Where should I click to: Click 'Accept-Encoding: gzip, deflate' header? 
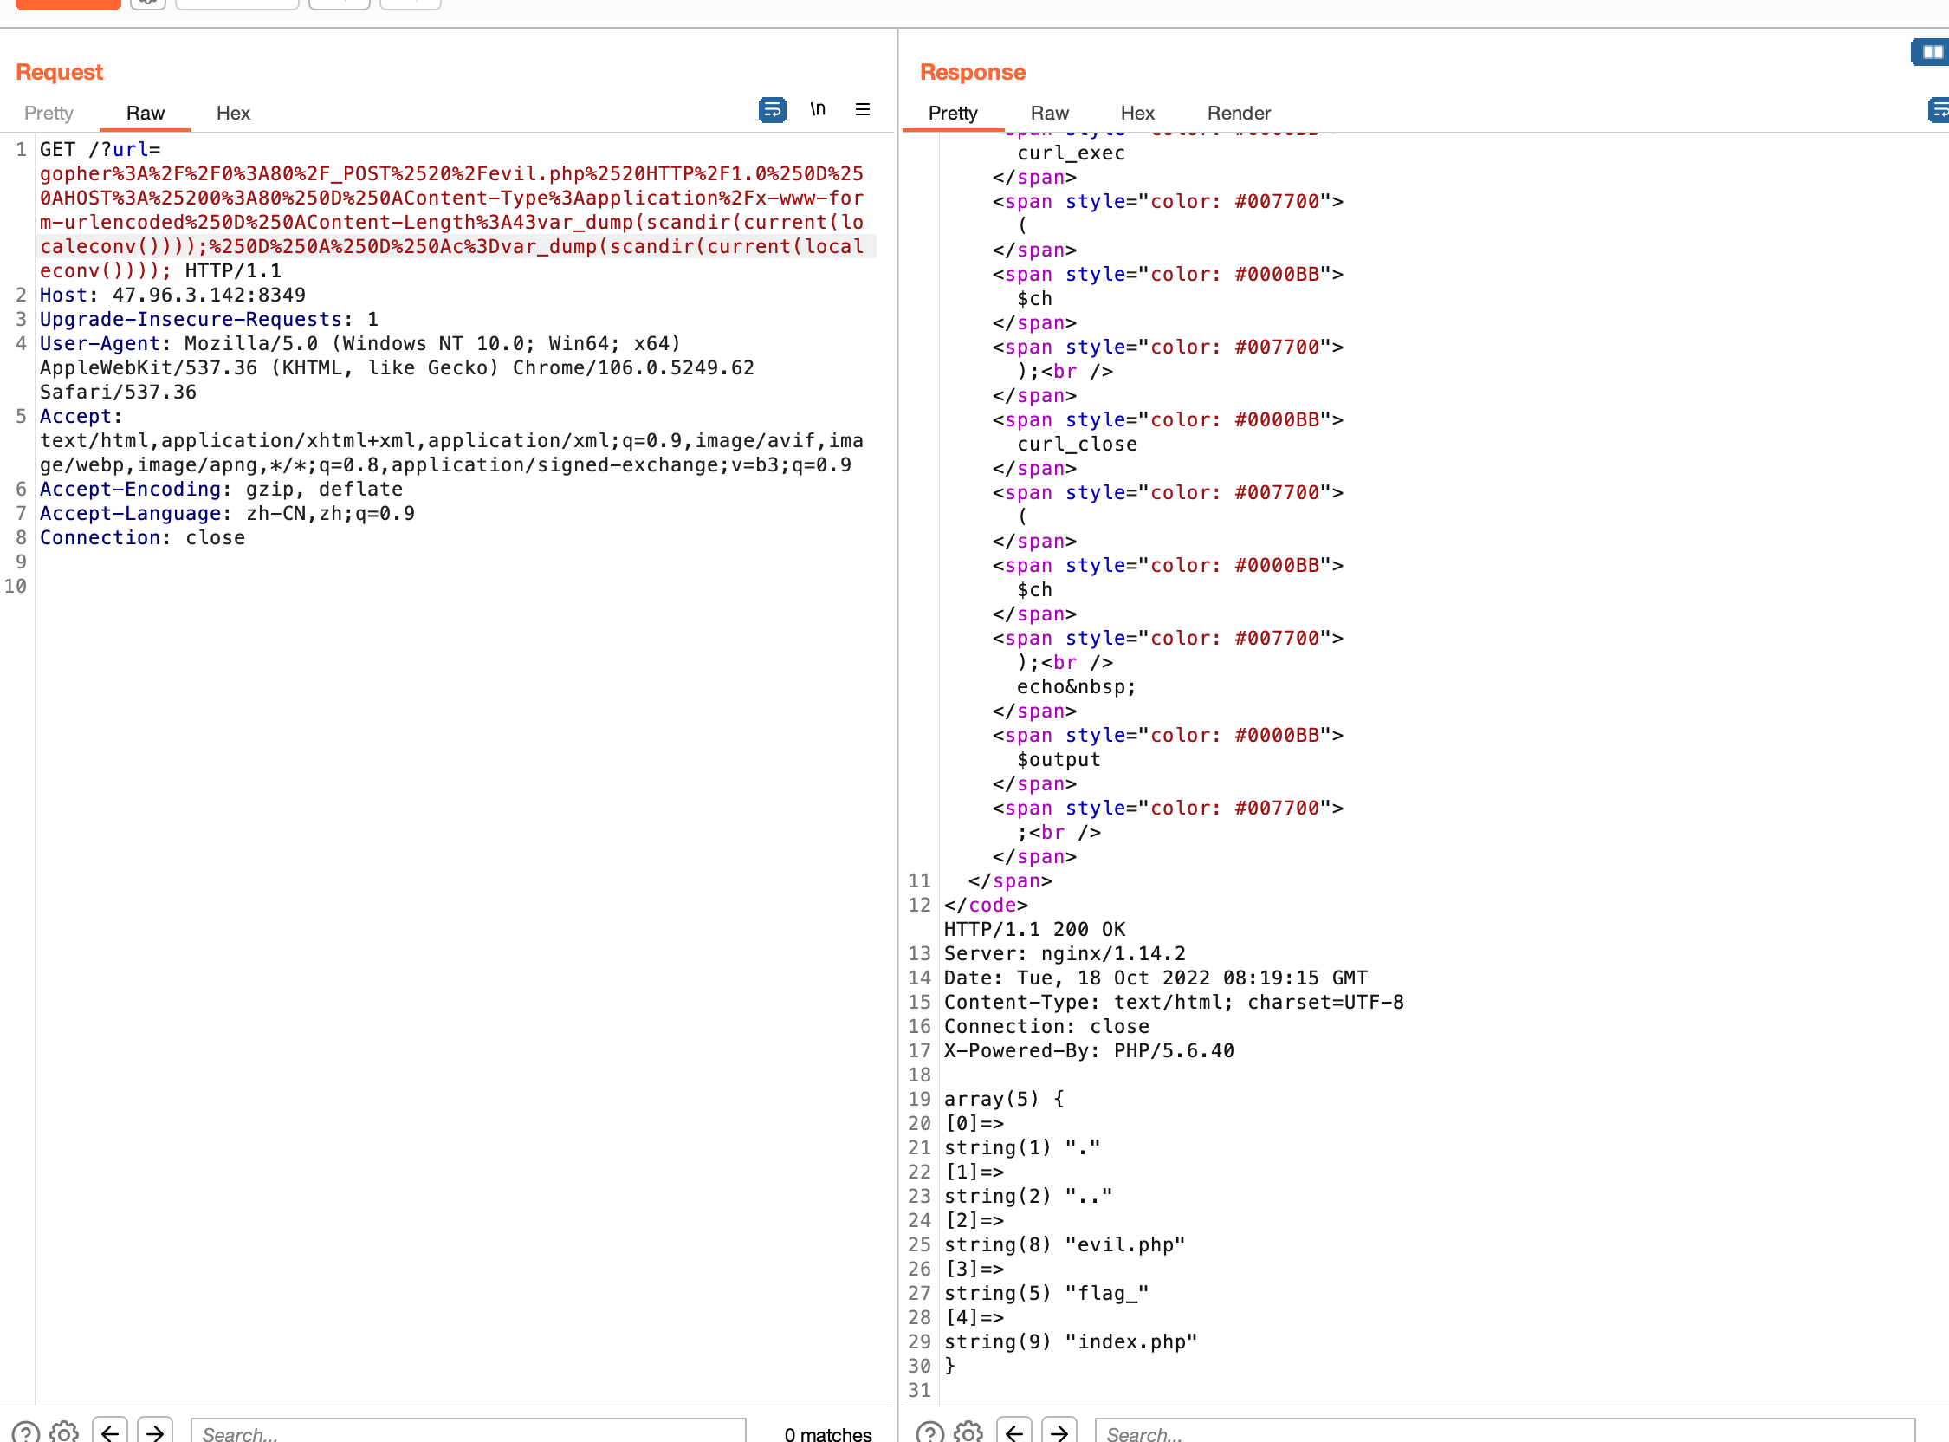(222, 489)
